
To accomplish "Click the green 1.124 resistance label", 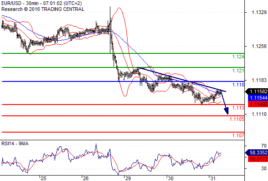I will 238,57.
